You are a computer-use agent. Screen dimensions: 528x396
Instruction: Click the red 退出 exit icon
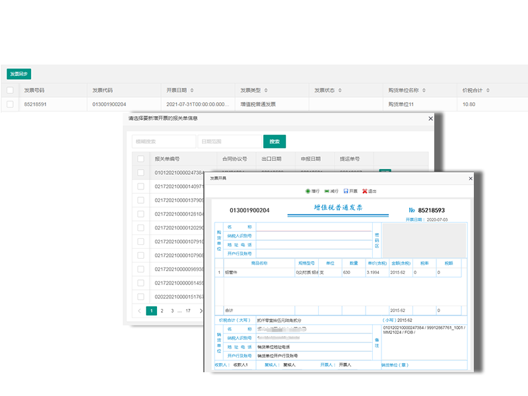[364, 191]
